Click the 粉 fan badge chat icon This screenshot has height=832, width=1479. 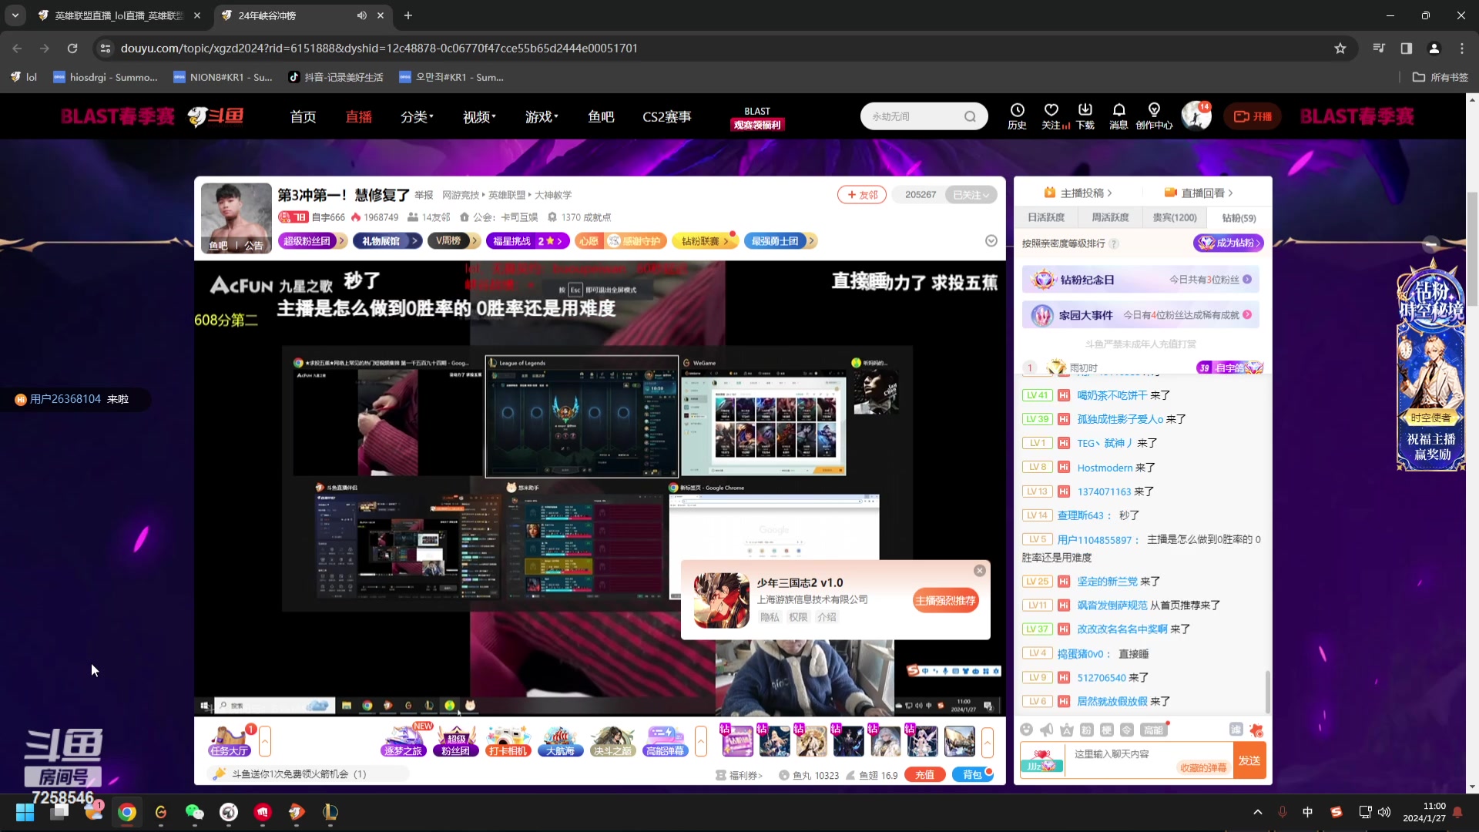1086,730
